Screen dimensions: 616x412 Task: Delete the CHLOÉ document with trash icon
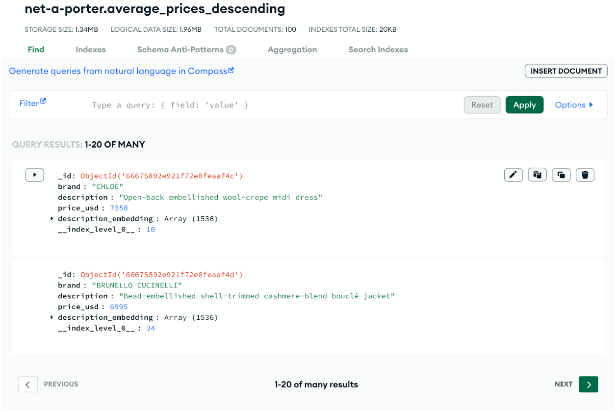point(585,175)
